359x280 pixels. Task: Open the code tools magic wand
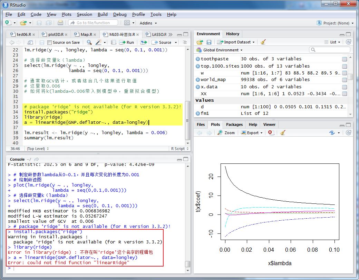click(x=98, y=42)
